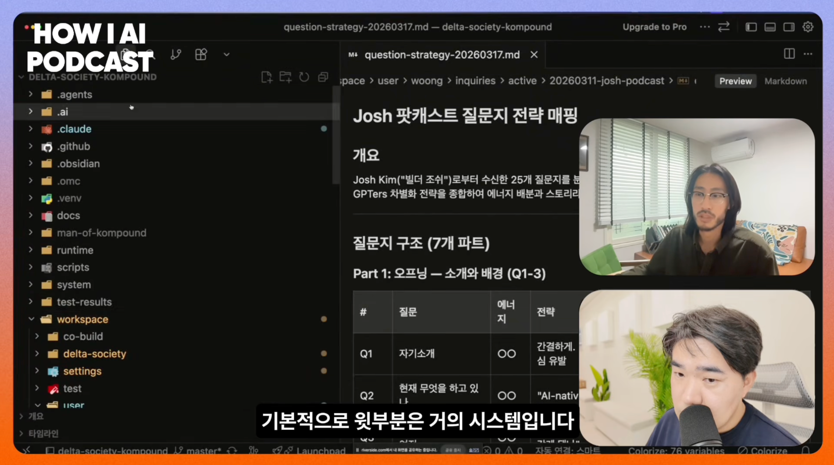Switch to the Markdown view
Image resolution: width=834 pixels, height=465 pixels.
(785, 81)
